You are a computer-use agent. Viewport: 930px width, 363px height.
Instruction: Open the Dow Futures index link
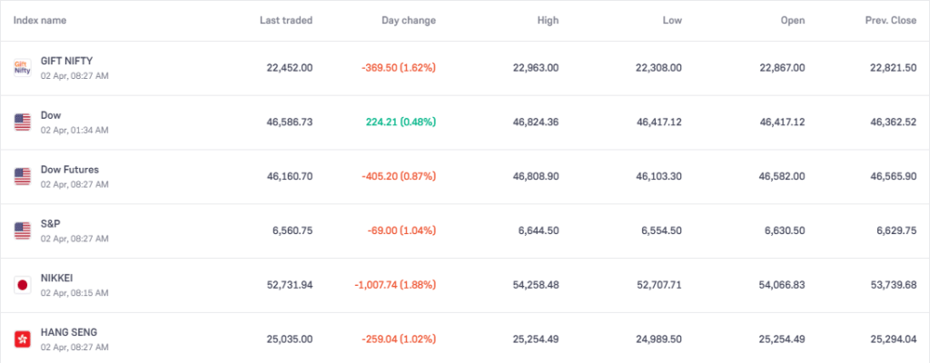click(70, 170)
